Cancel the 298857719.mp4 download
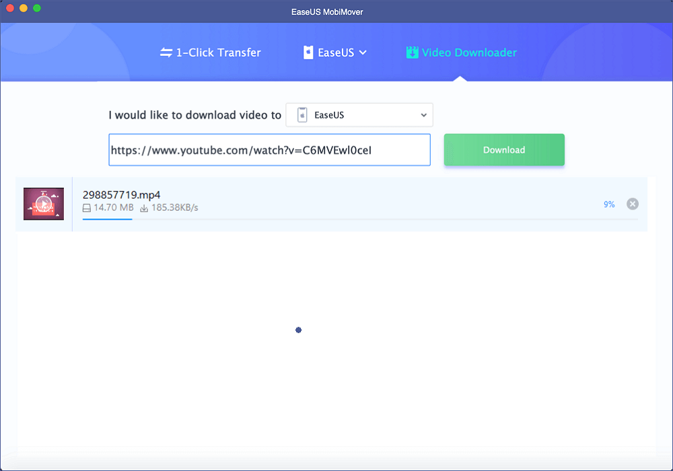 pyautogui.click(x=632, y=204)
